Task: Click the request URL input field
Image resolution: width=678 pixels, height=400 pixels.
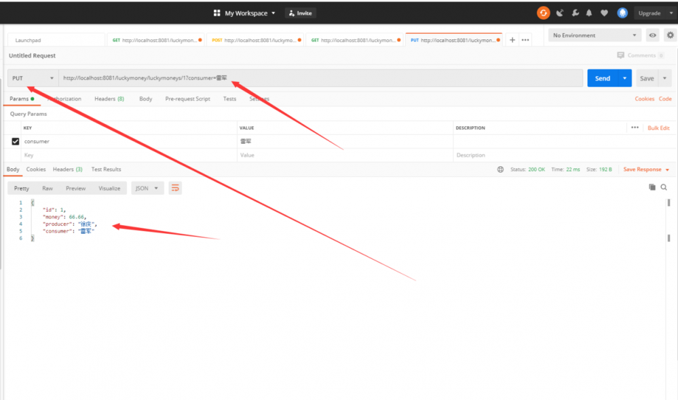Action: 321,78
